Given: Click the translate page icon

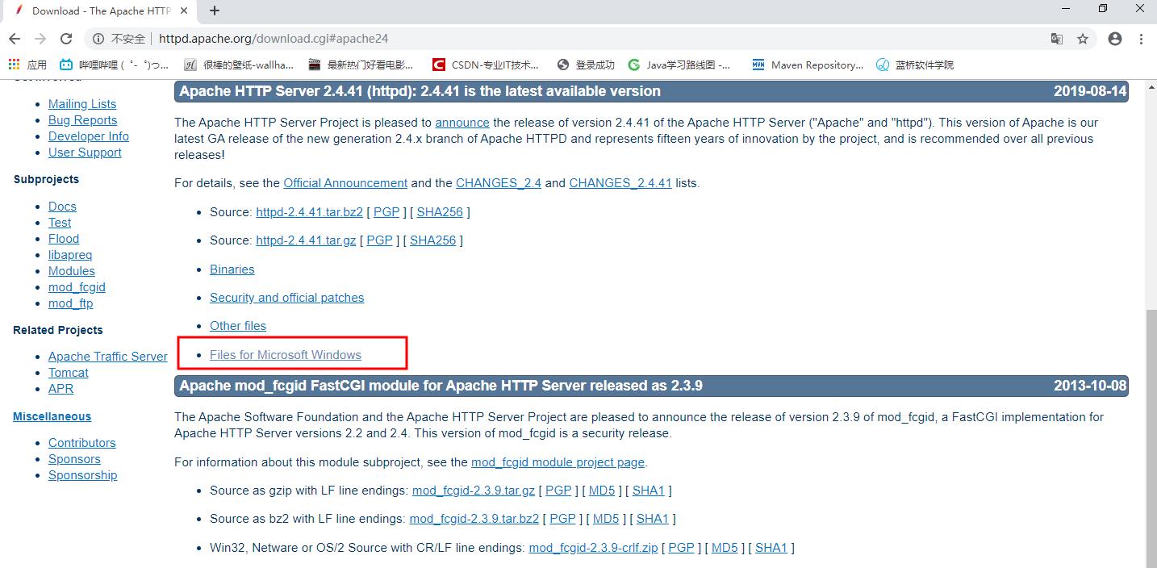Looking at the screenshot, I should (1056, 39).
